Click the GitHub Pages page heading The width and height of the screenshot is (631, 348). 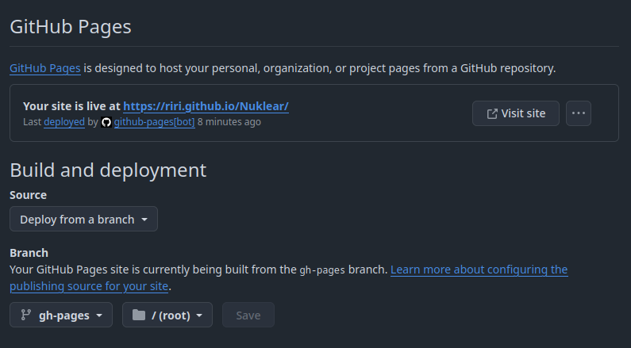coord(71,27)
